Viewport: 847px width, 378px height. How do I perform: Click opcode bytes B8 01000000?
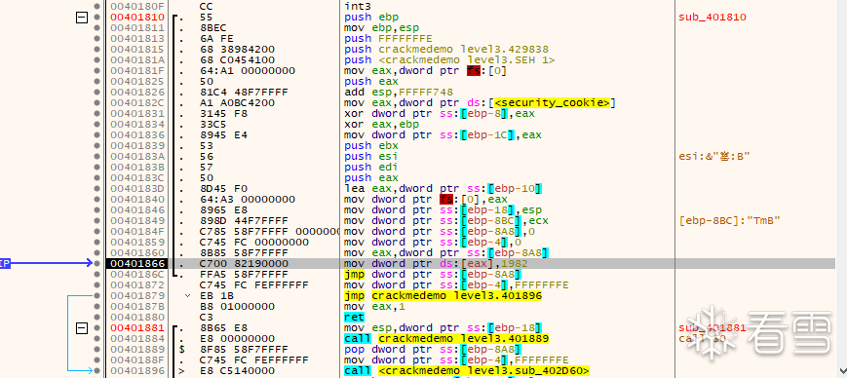[x=237, y=306]
